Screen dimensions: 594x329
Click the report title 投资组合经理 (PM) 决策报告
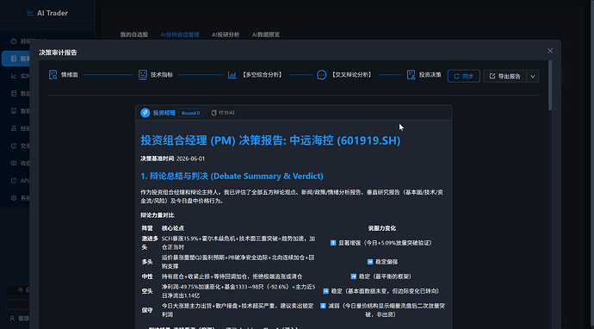click(270, 140)
